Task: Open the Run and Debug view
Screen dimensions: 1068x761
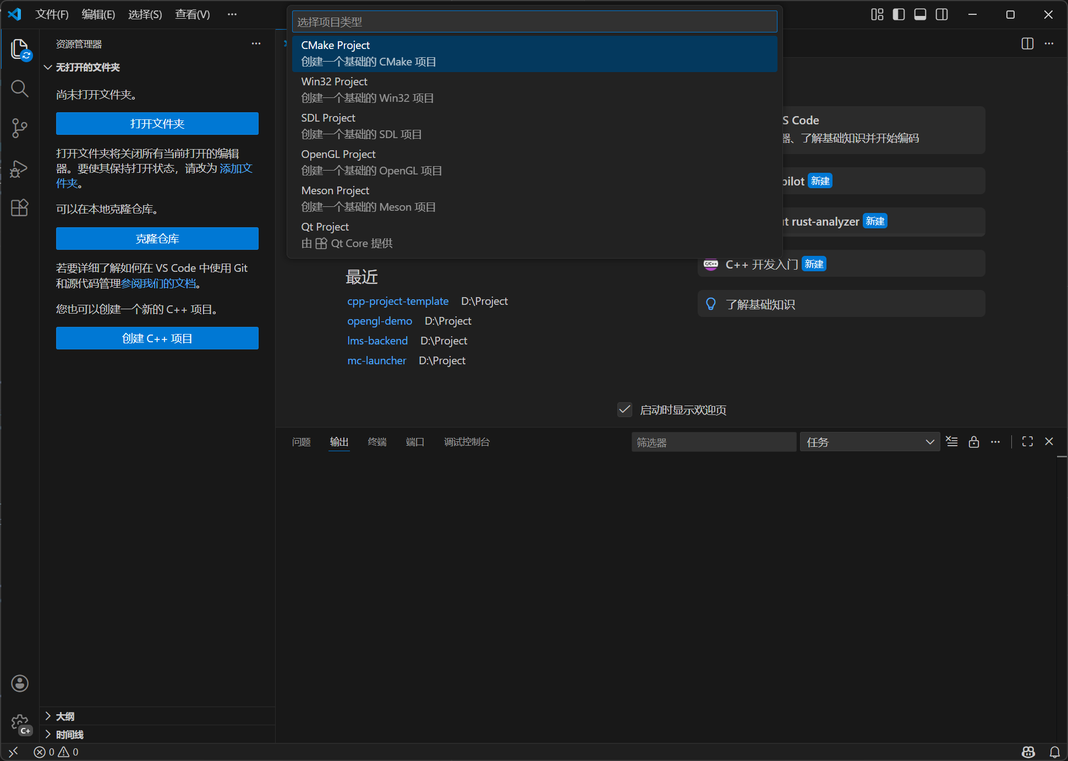Action: [x=20, y=168]
